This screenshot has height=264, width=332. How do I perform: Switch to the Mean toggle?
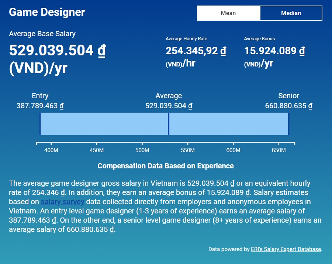(228, 13)
